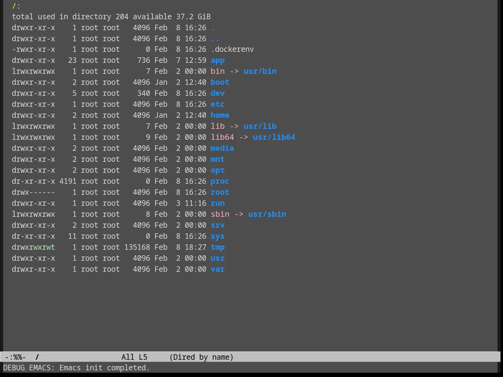Click the '(Dired by name)' mode indicator
This screenshot has height=377, width=503.
click(x=201, y=357)
